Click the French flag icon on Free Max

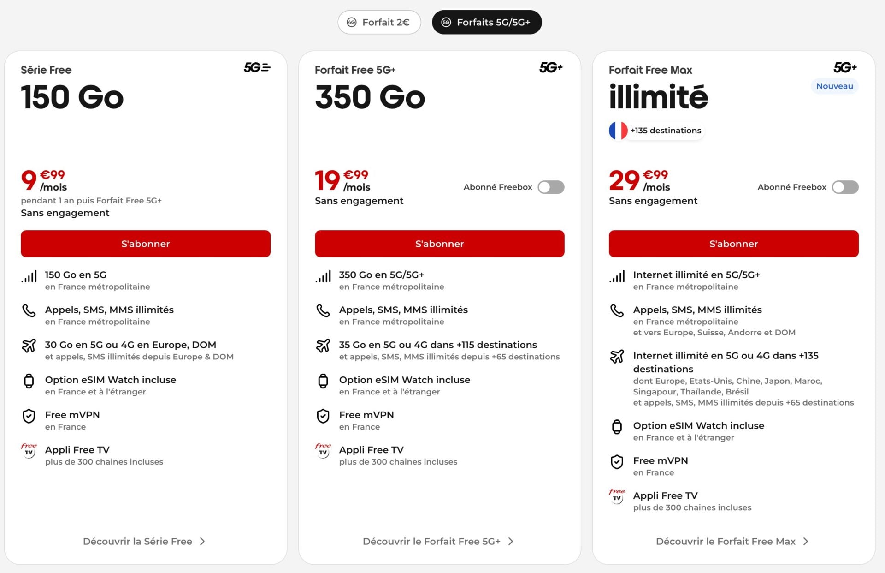tap(618, 131)
